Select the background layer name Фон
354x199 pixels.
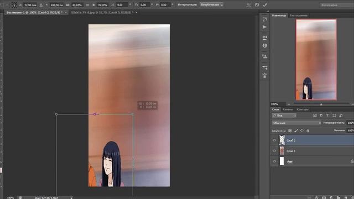pos(290,161)
